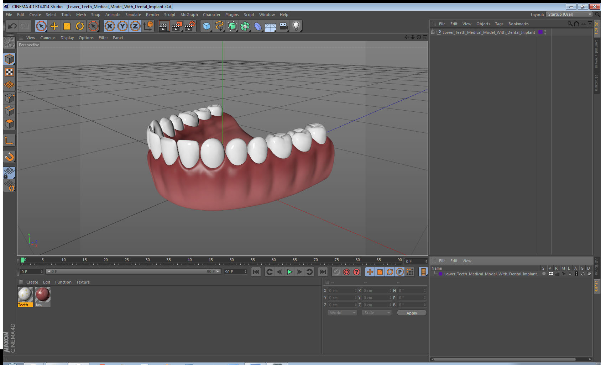Open the NURBS generator objects icon

pos(232,26)
